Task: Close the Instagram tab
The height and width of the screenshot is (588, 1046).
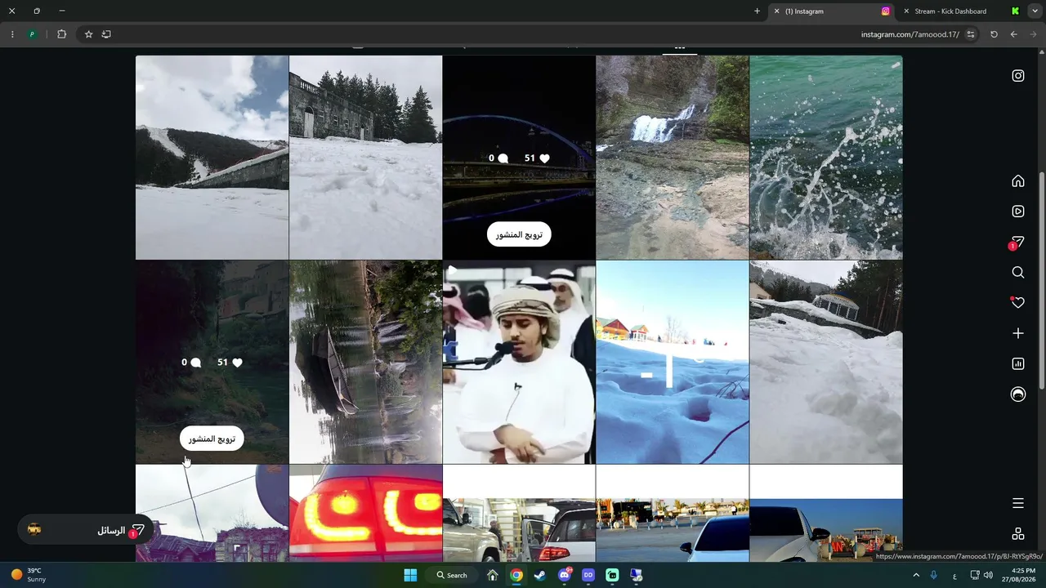Action: [776, 11]
